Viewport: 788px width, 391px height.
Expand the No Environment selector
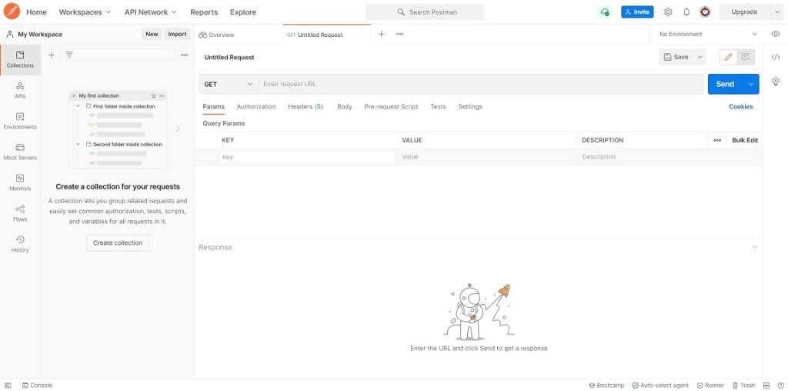[x=707, y=34]
